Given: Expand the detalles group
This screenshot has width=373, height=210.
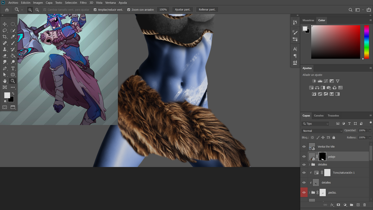Looking at the screenshot, I should 309,164.
